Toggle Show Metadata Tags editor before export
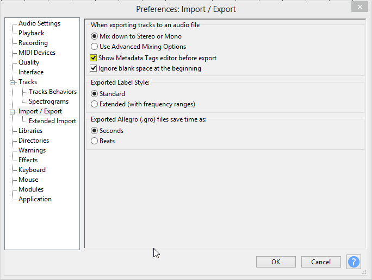The height and width of the screenshot is (280, 372). pos(94,58)
